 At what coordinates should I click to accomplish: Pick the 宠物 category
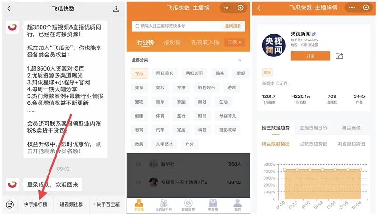click(x=139, y=102)
